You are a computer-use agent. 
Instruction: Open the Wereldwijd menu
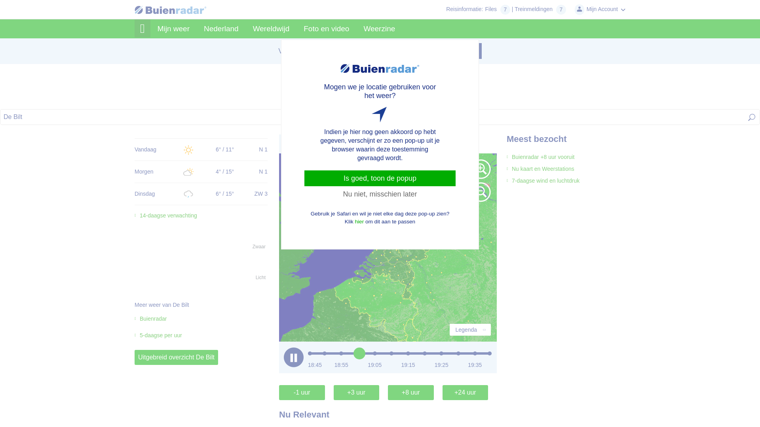[271, 29]
